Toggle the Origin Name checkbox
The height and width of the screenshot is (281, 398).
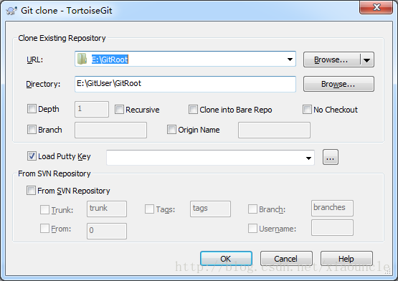[x=171, y=130]
